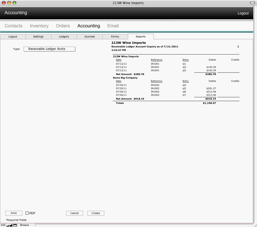
Task: Go to the Contacts section
Action: point(13,26)
